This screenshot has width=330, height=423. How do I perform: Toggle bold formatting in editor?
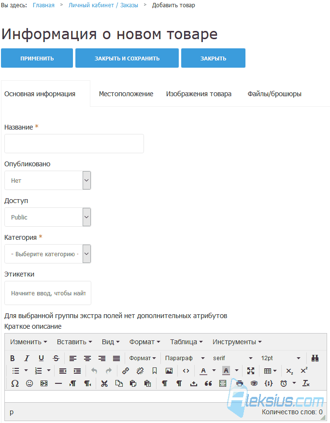click(x=13, y=358)
